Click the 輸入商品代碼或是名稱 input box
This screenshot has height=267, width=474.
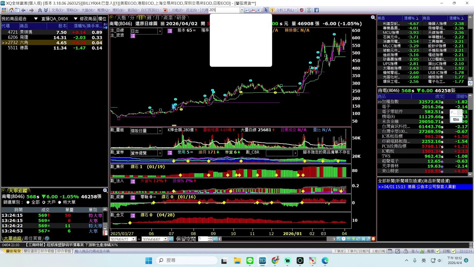[93, 251]
